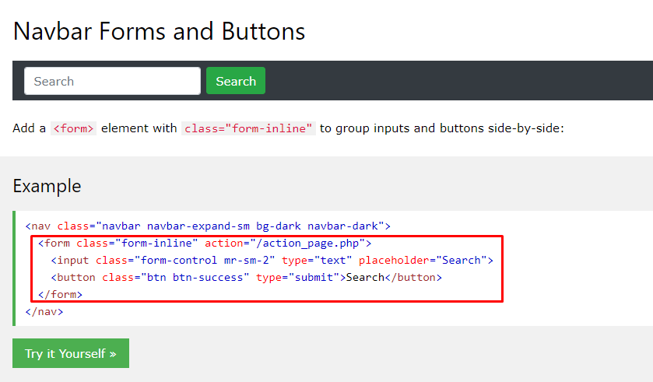Click the 'Navbar Forms and Buttons' heading

tap(159, 31)
